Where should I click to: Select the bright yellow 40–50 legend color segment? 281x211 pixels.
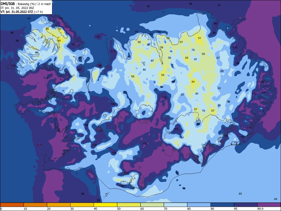[x=105, y=205]
